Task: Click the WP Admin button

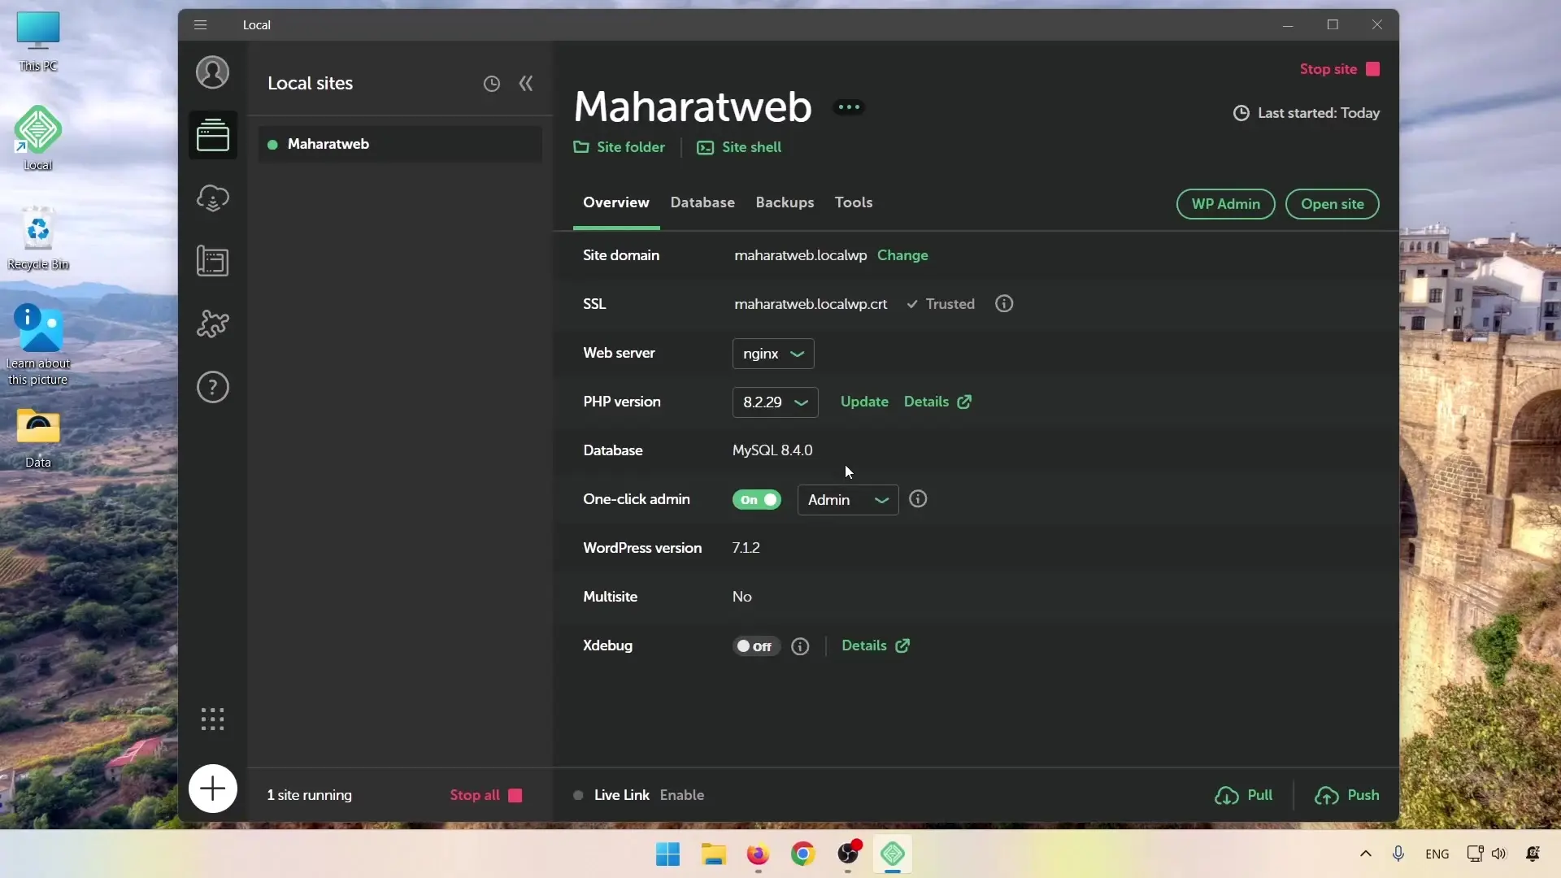Action: (1226, 204)
